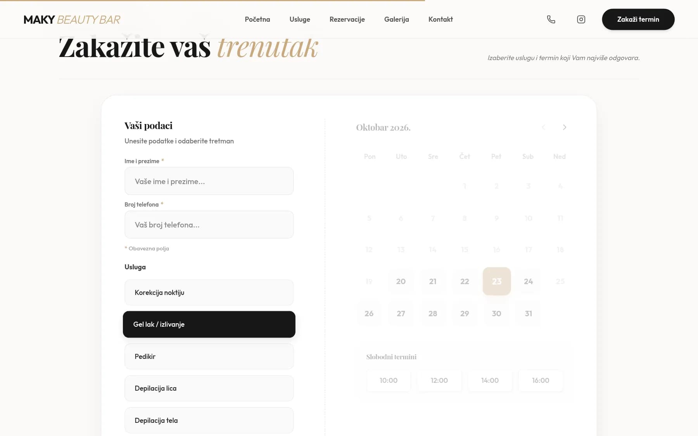The image size is (698, 436).
Task: Click the 'Oktobar 2026.' month heading
Action: click(383, 128)
